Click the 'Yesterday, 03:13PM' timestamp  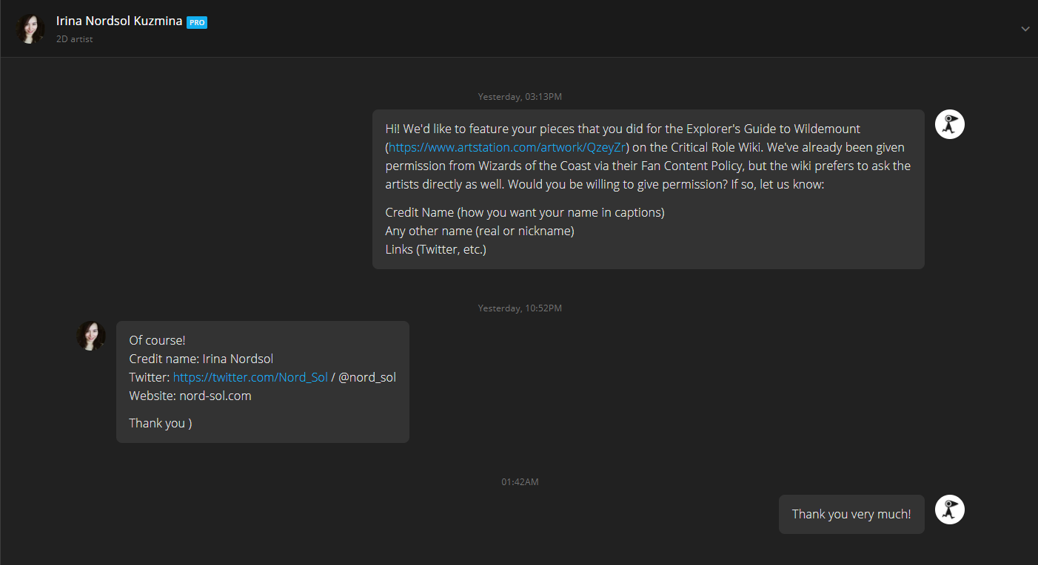[520, 97]
